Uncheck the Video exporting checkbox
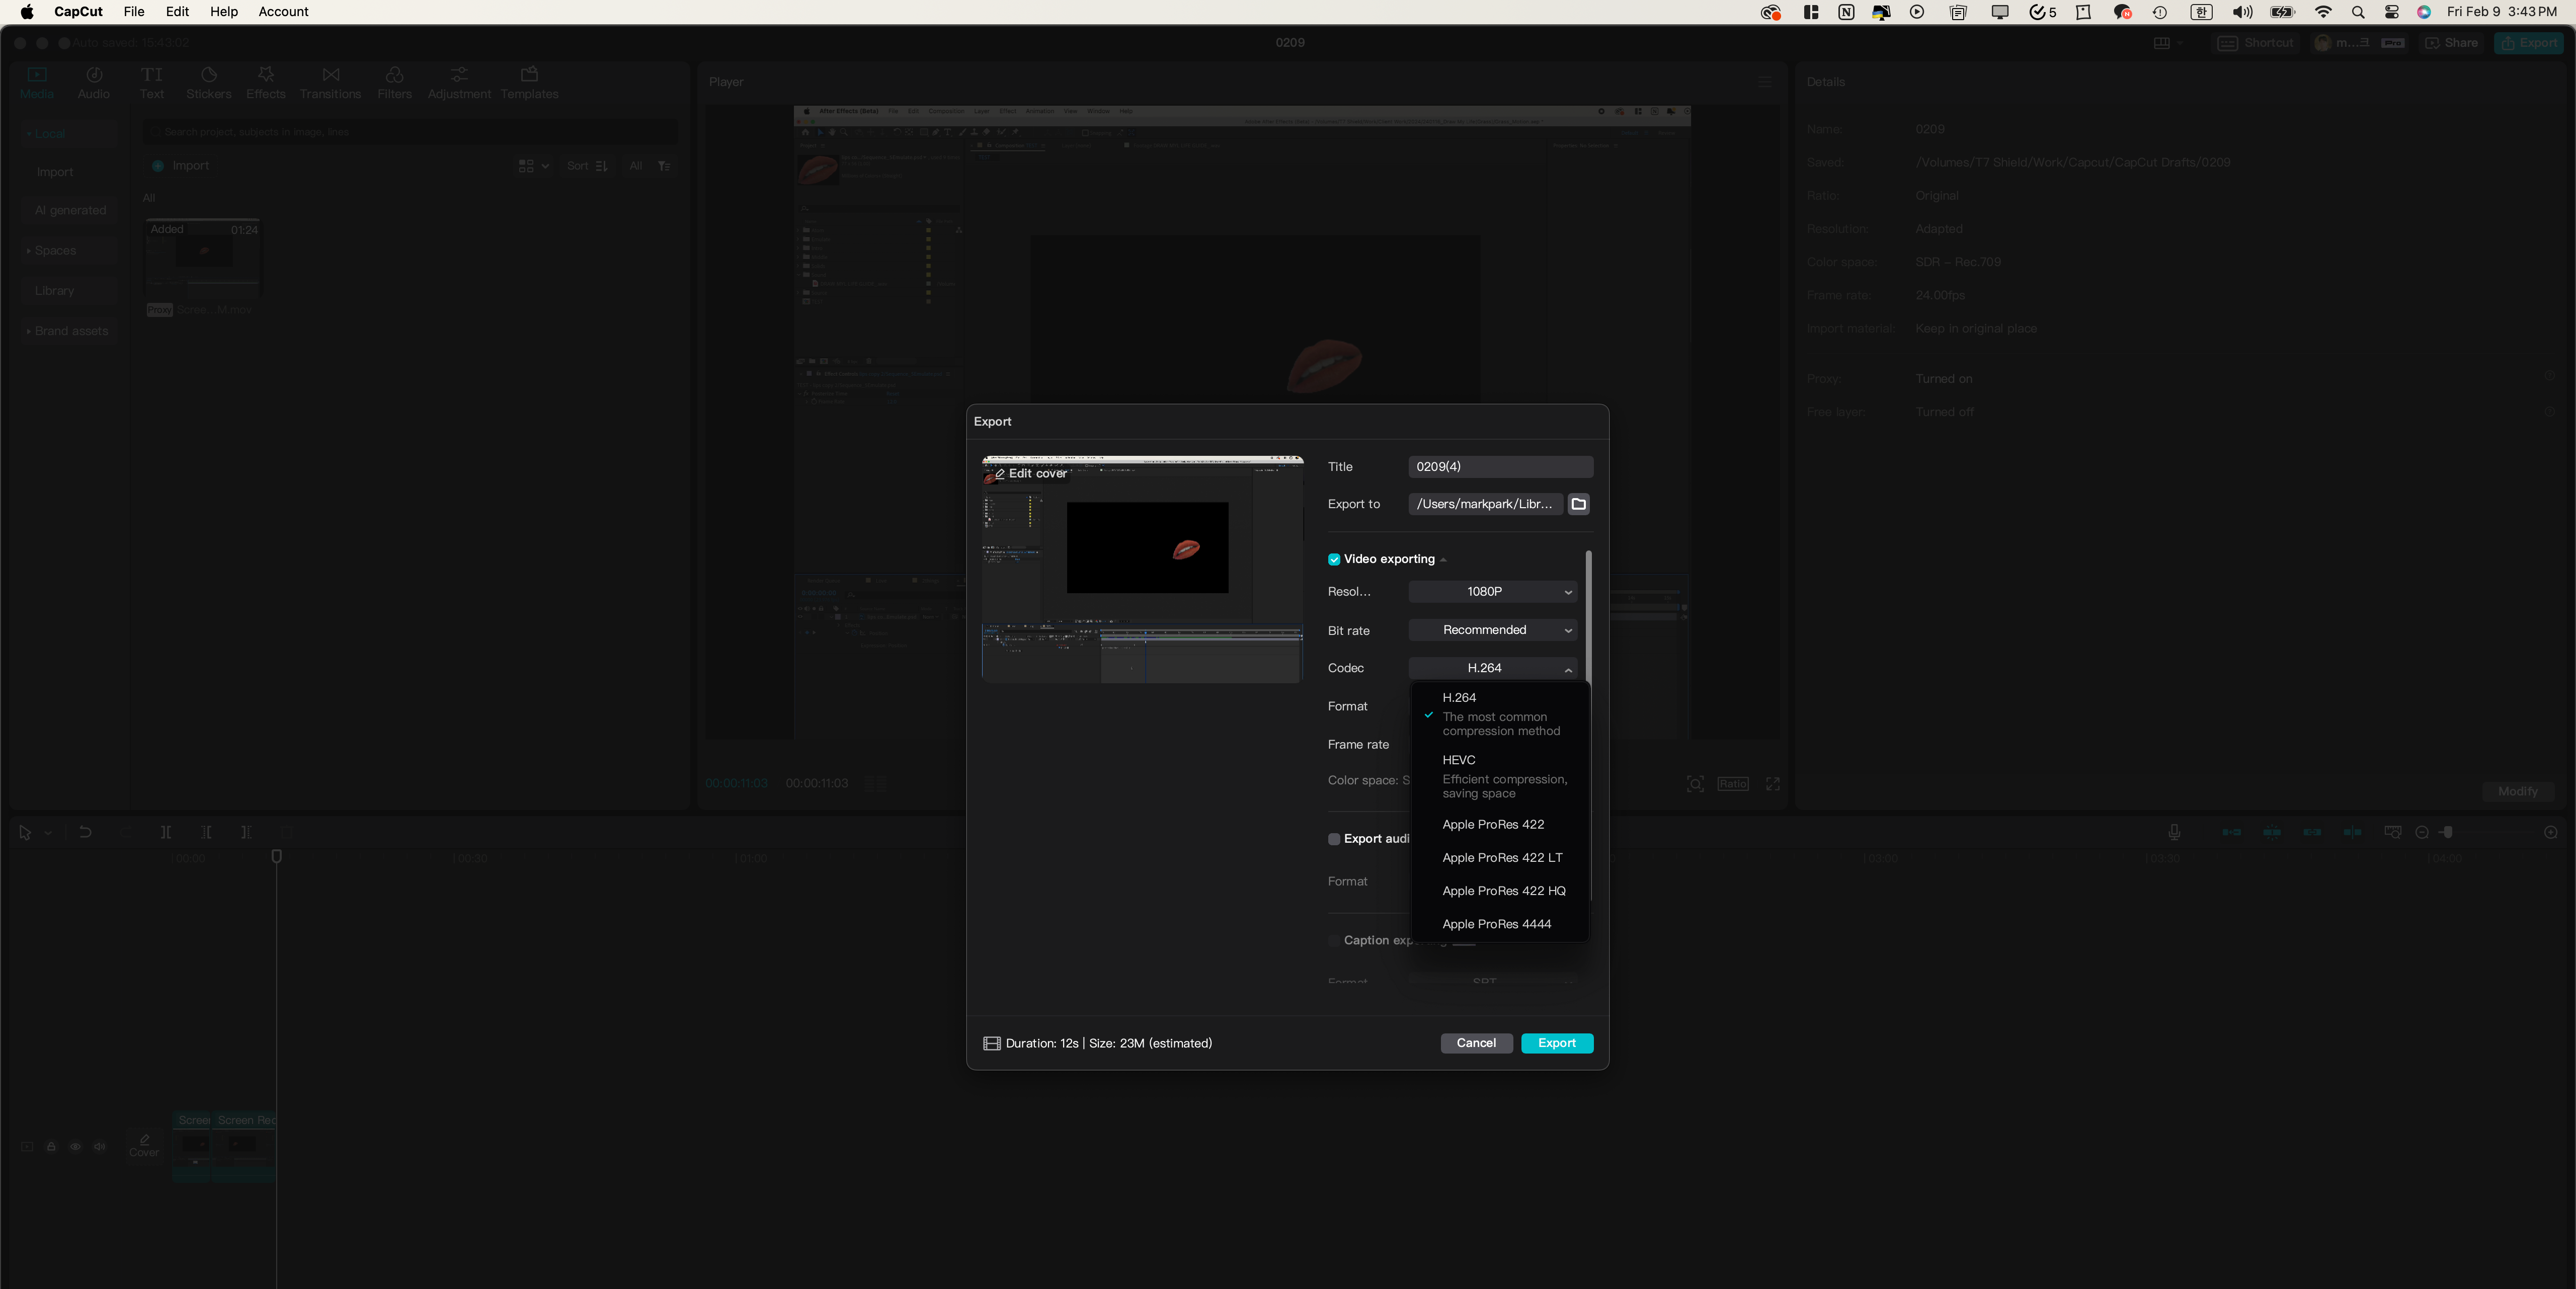 click(1333, 559)
